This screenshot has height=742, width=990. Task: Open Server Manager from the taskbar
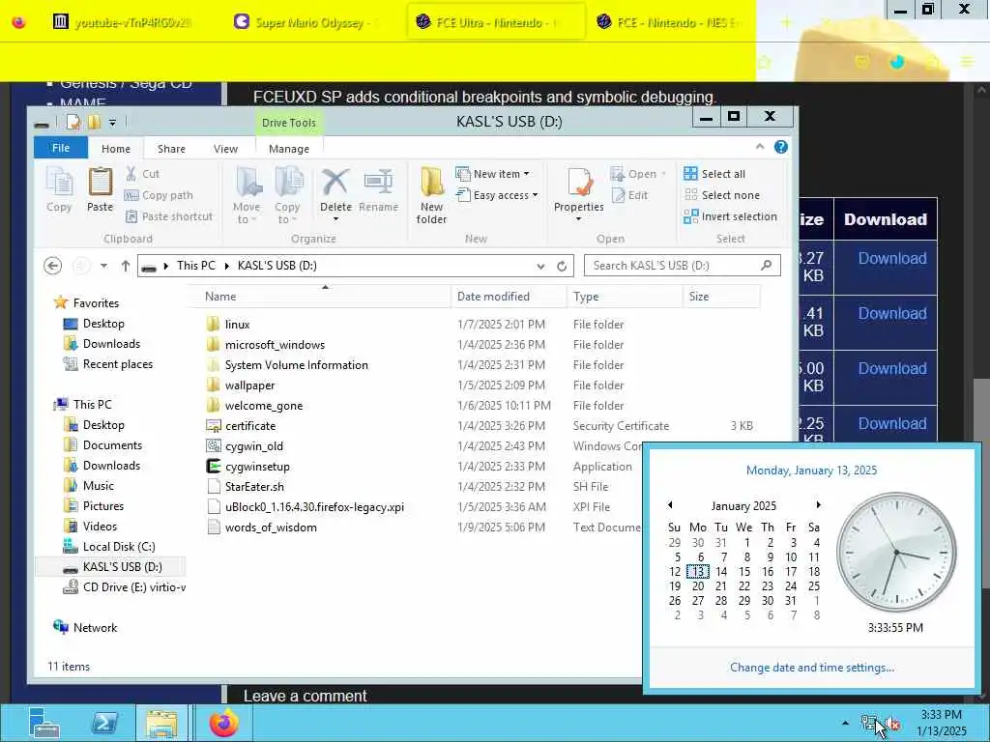coord(44,723)
